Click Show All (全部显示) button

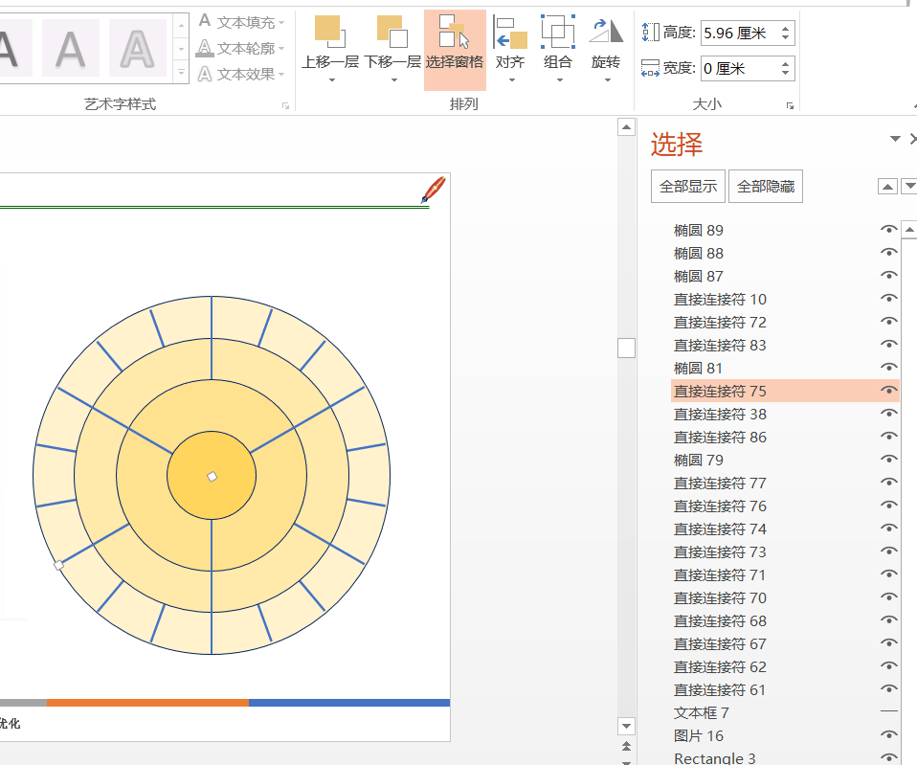688,187
